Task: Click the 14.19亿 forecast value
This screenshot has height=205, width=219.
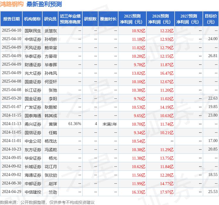Action: pyautogui.click(x=167, y=107)
